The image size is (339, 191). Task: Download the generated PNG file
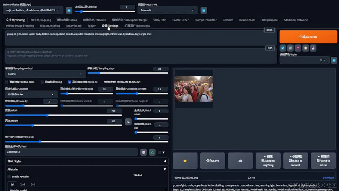pos(328,177)
